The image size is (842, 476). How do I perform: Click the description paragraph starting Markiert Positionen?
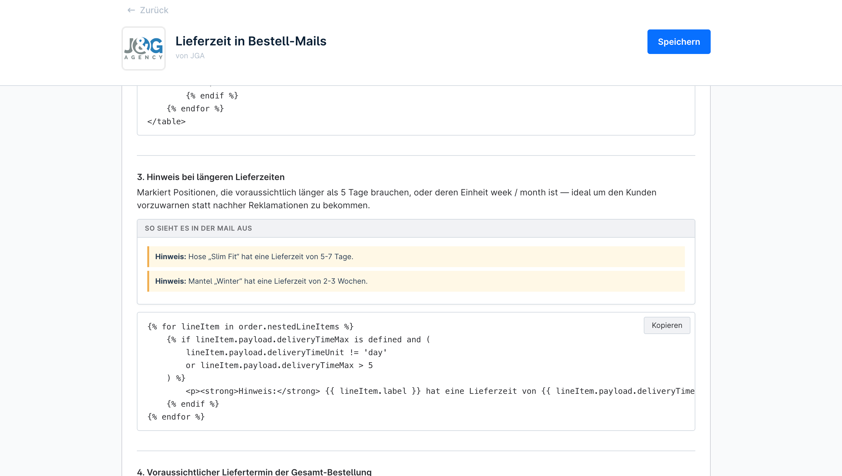coord(396,199)
